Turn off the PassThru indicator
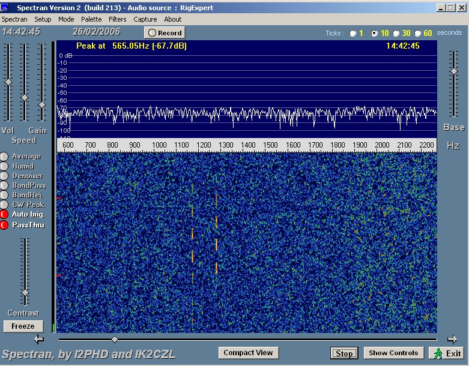The width and height of the screenshot is (469, 366). [x=4, y=224]
